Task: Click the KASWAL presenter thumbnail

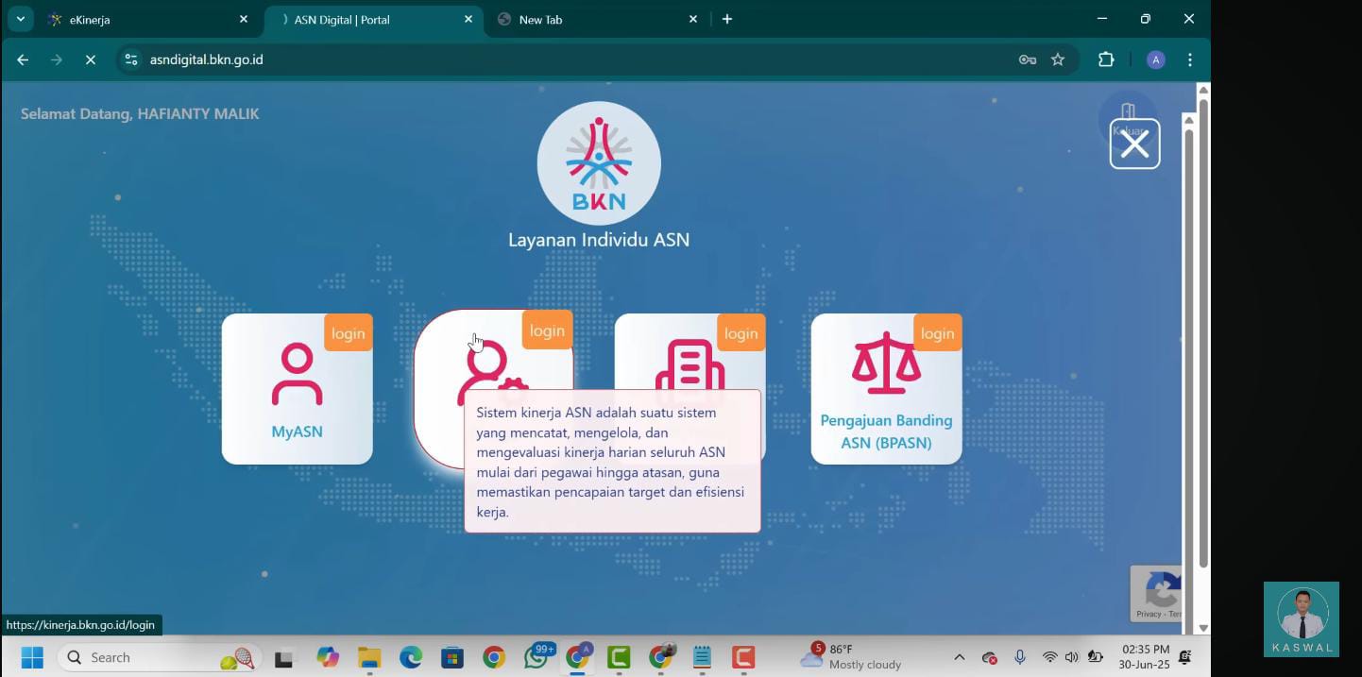Action: click(1302, 619)
